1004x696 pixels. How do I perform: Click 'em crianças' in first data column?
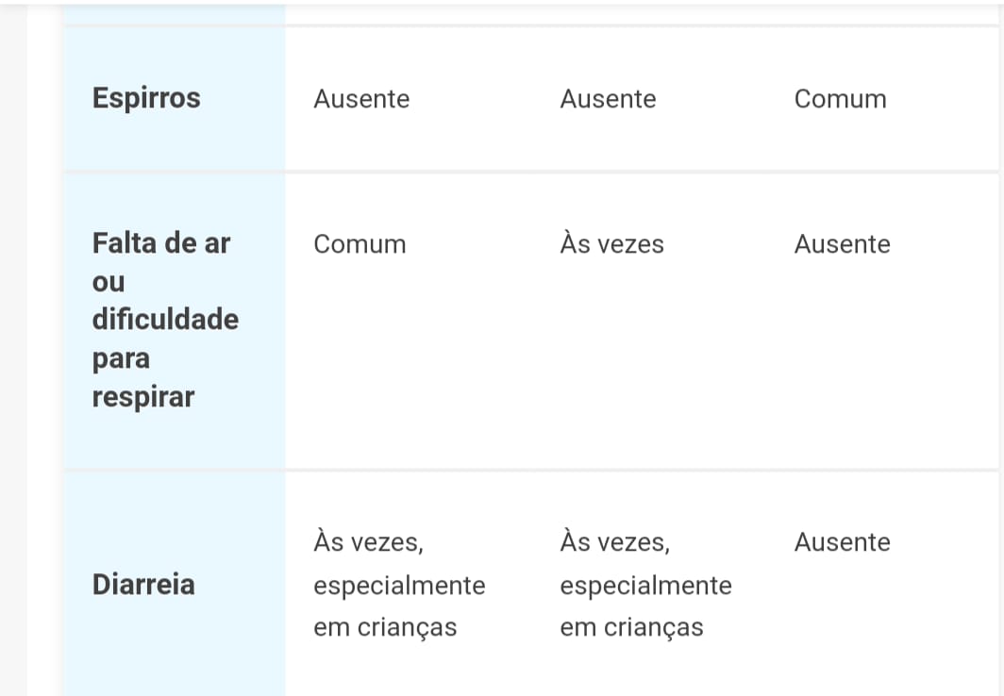tap(385, 627)
